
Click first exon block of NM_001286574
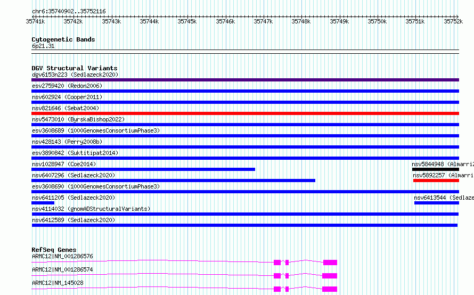point(277,276)
